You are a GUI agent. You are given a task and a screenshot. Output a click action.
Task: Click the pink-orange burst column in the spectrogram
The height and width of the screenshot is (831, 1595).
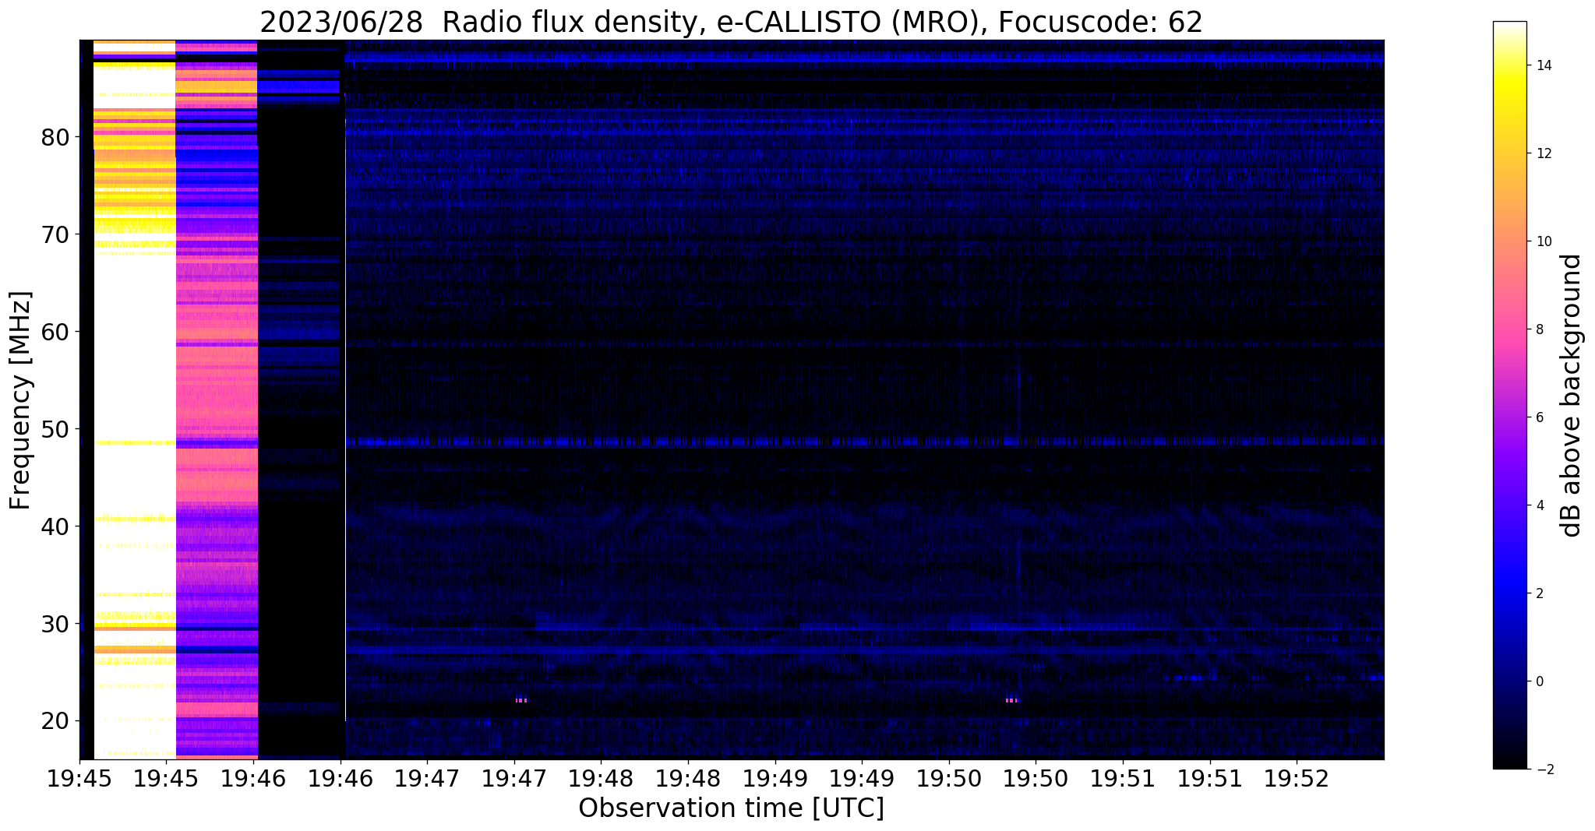point(217,389)
